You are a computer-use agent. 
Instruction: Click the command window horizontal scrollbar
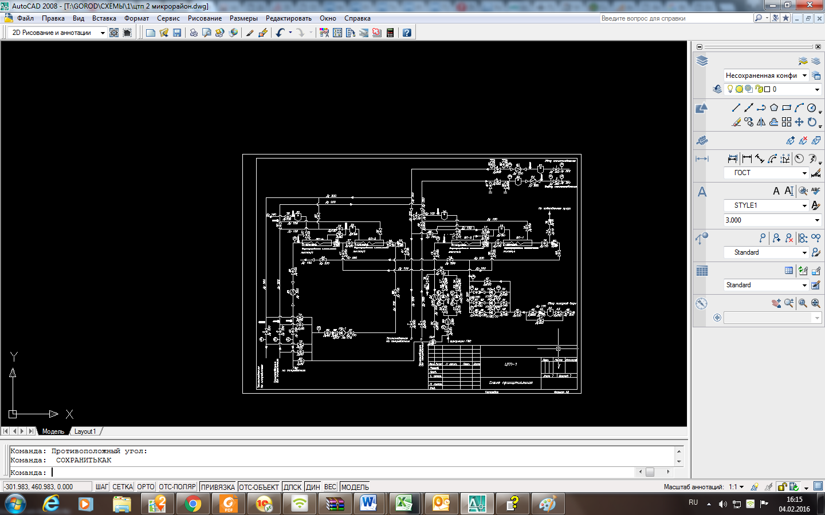pos(654,472)
